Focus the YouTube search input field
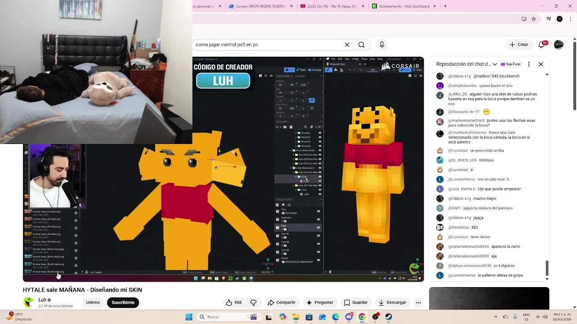Image resolution: width=577 pixels, height=324 pixels. tap(268, 45)
